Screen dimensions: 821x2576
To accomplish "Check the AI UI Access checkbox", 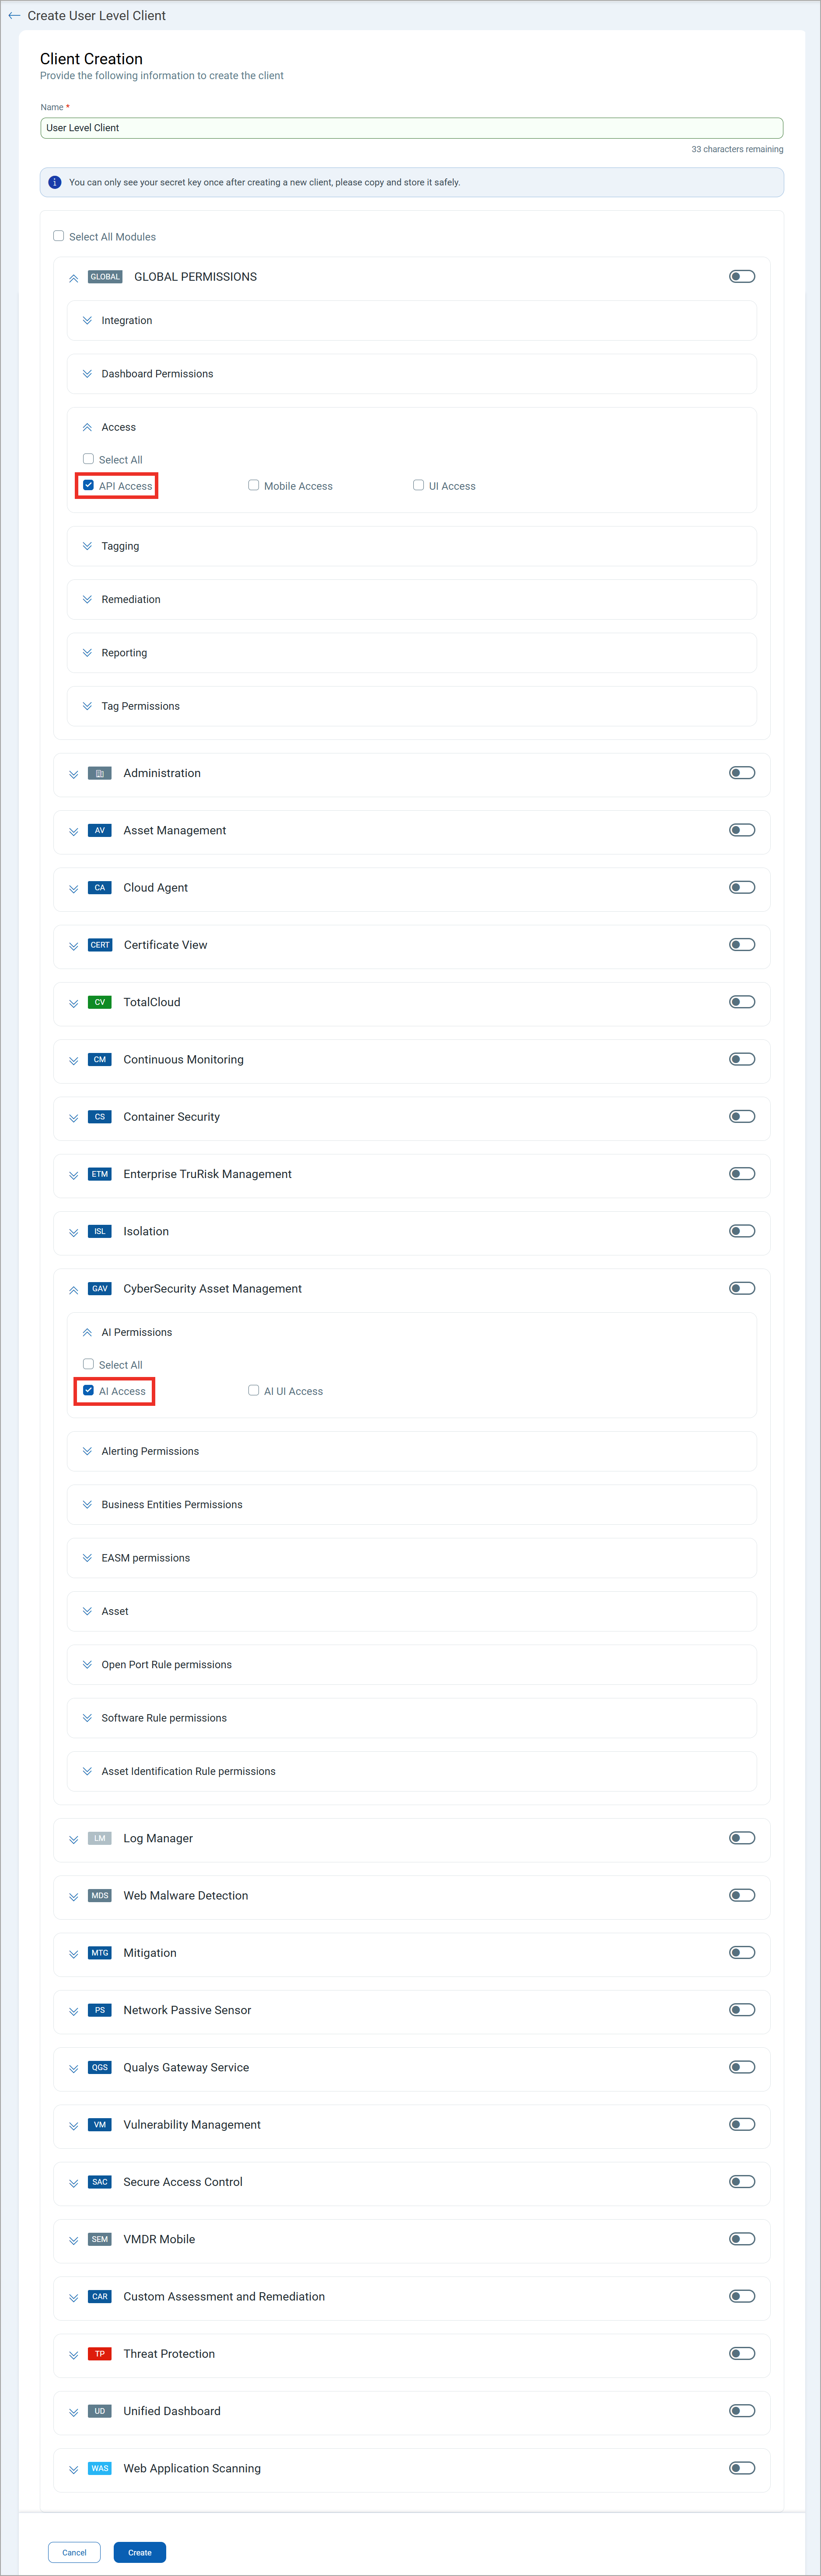I will (x=254, y=1390).
